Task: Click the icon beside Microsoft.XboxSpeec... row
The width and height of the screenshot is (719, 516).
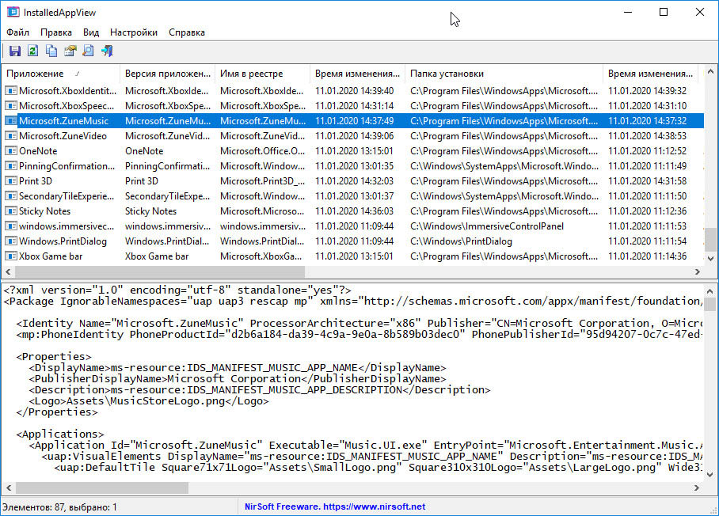Action: point(11,106)
